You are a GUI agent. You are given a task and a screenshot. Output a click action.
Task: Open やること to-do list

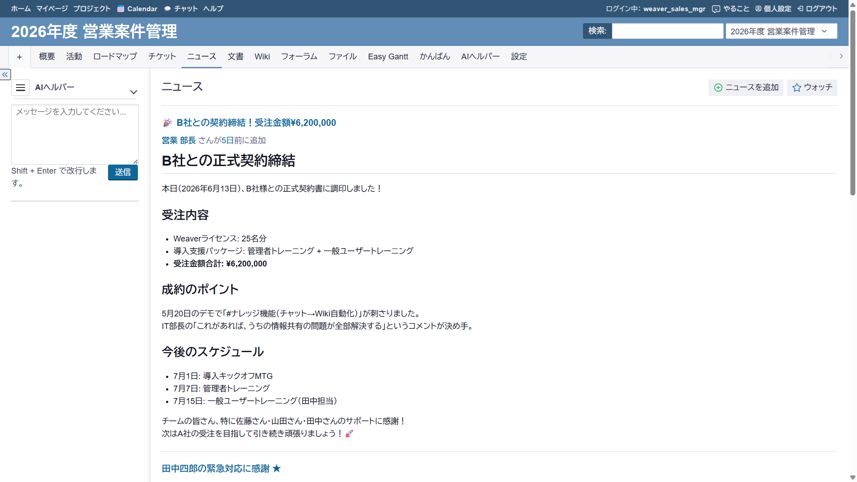tap(731, 9)
